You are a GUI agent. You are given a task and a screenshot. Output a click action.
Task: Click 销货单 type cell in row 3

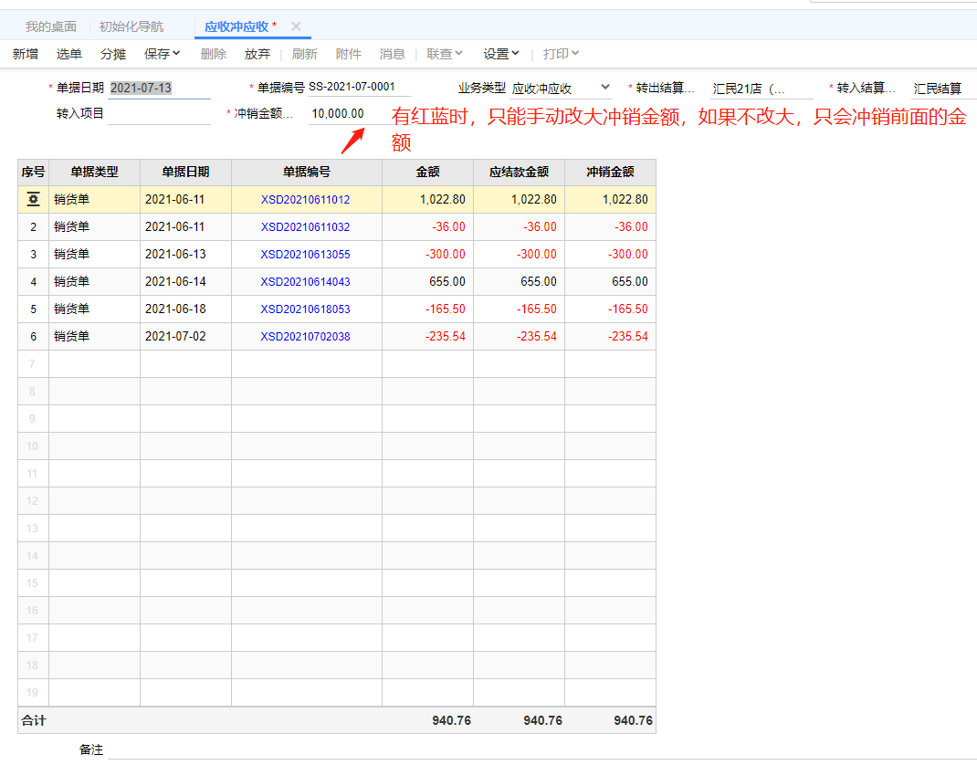click(95, 255)
